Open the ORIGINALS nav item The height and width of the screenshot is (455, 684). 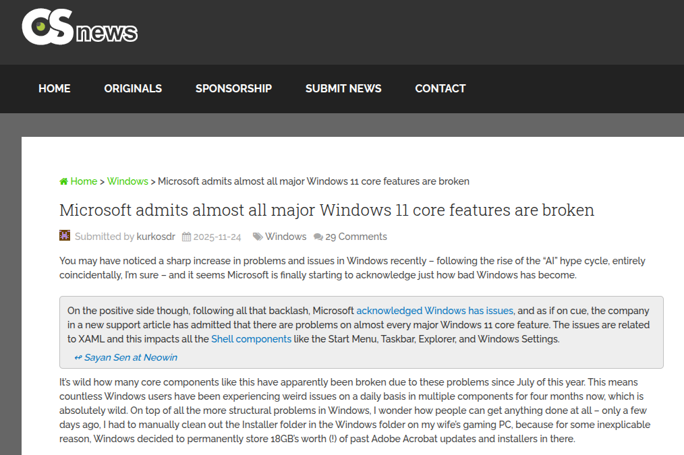(133, 88)
